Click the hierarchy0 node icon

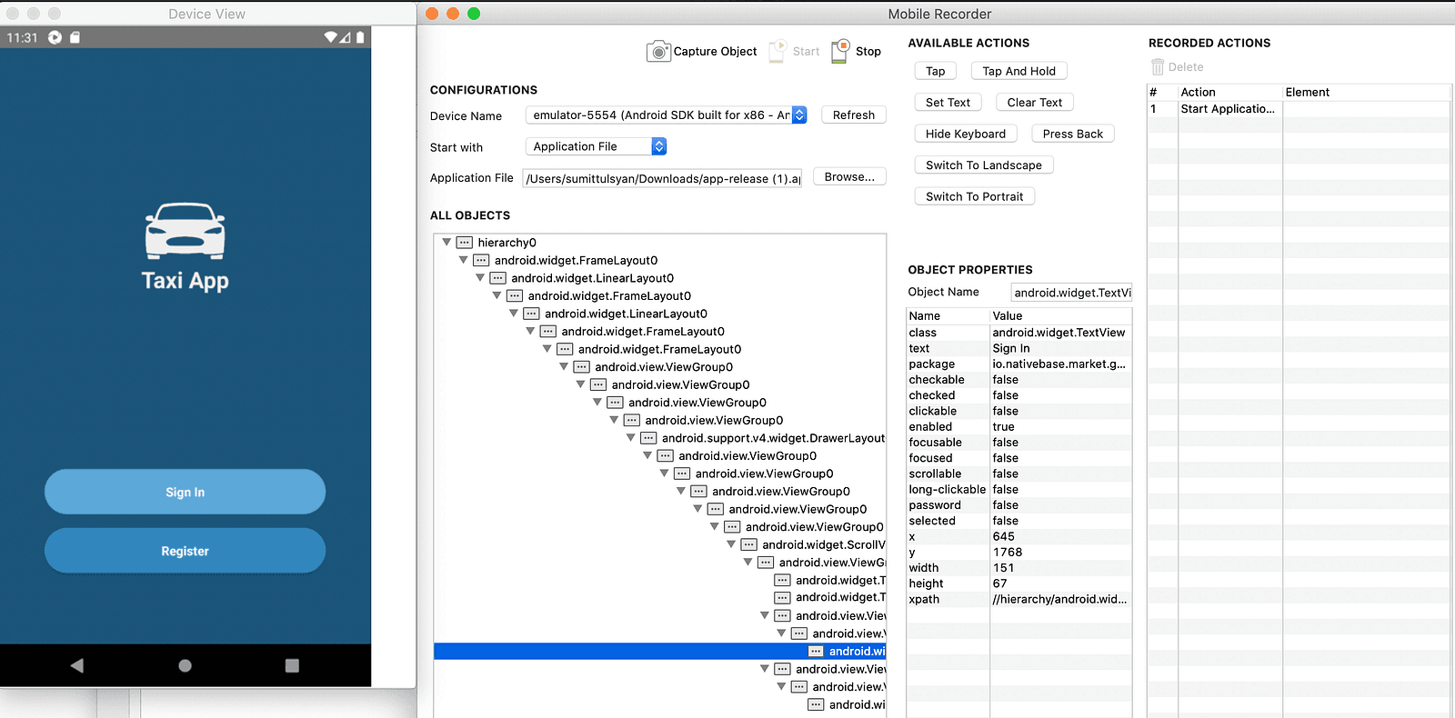(x=465, y=243)
